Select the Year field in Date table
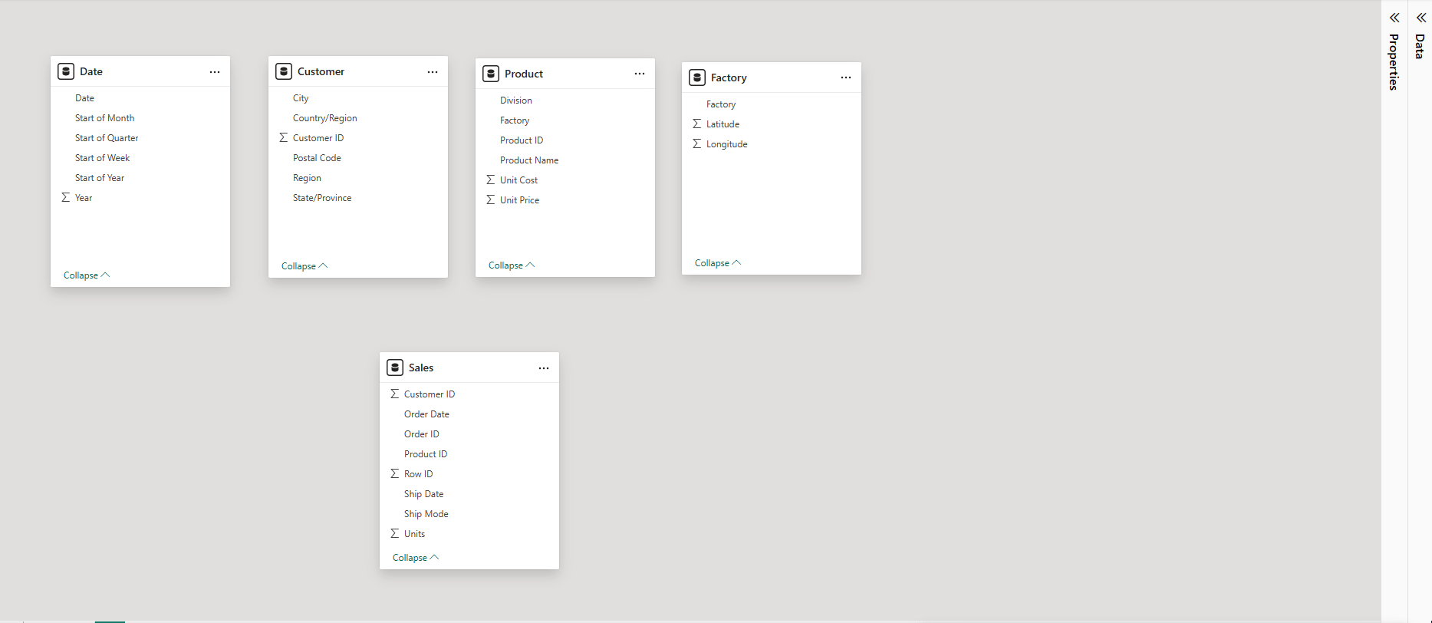The width and height of the screenshot is (1432, 623). 140,198
